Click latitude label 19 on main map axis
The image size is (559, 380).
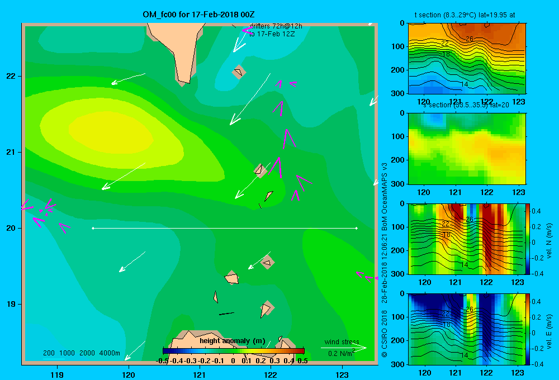tap(11, 304)
